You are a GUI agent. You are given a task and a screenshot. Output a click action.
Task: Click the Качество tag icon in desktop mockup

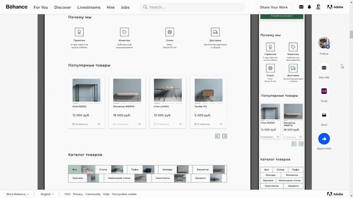tap(125, 32)
